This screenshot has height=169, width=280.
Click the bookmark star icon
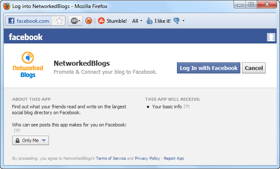coord(59,21)
